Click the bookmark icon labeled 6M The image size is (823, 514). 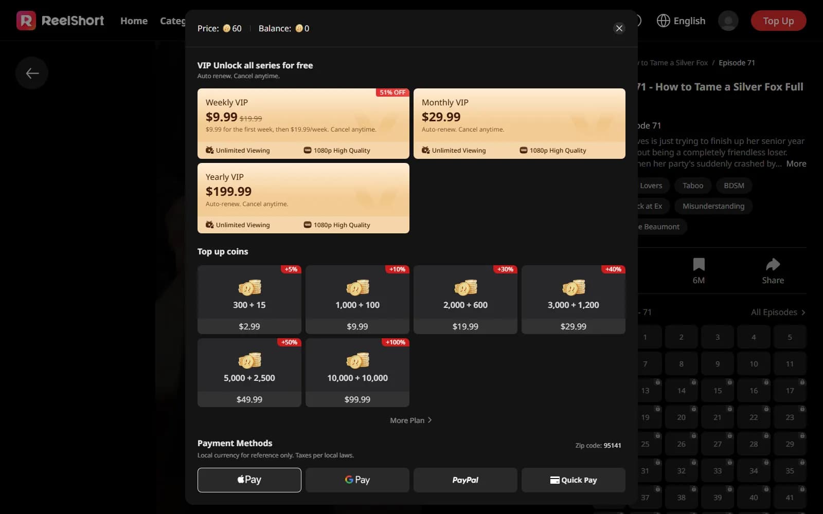pos(699,265)
